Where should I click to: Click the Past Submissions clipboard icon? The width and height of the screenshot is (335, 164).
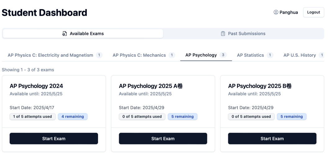[x=223, y=34]
